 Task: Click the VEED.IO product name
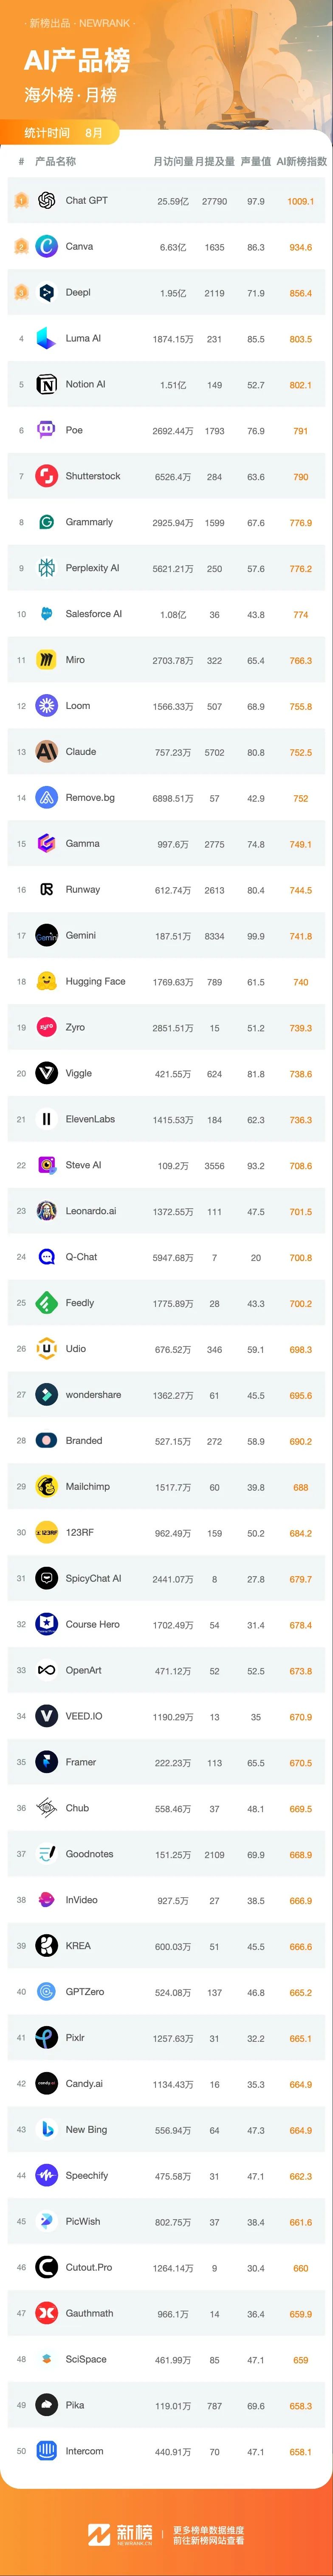click(x=84, y=1717)
